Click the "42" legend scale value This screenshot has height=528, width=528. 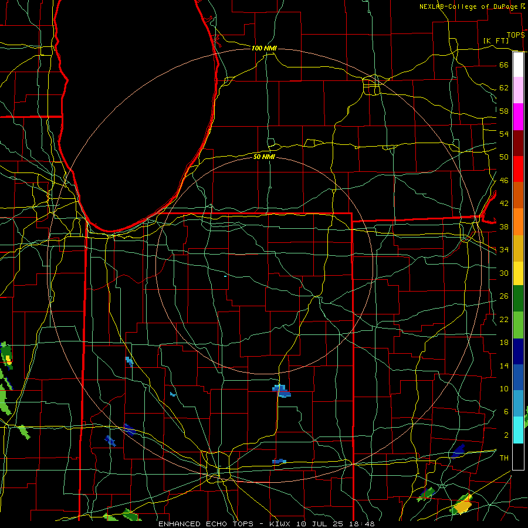coord(504,204)
